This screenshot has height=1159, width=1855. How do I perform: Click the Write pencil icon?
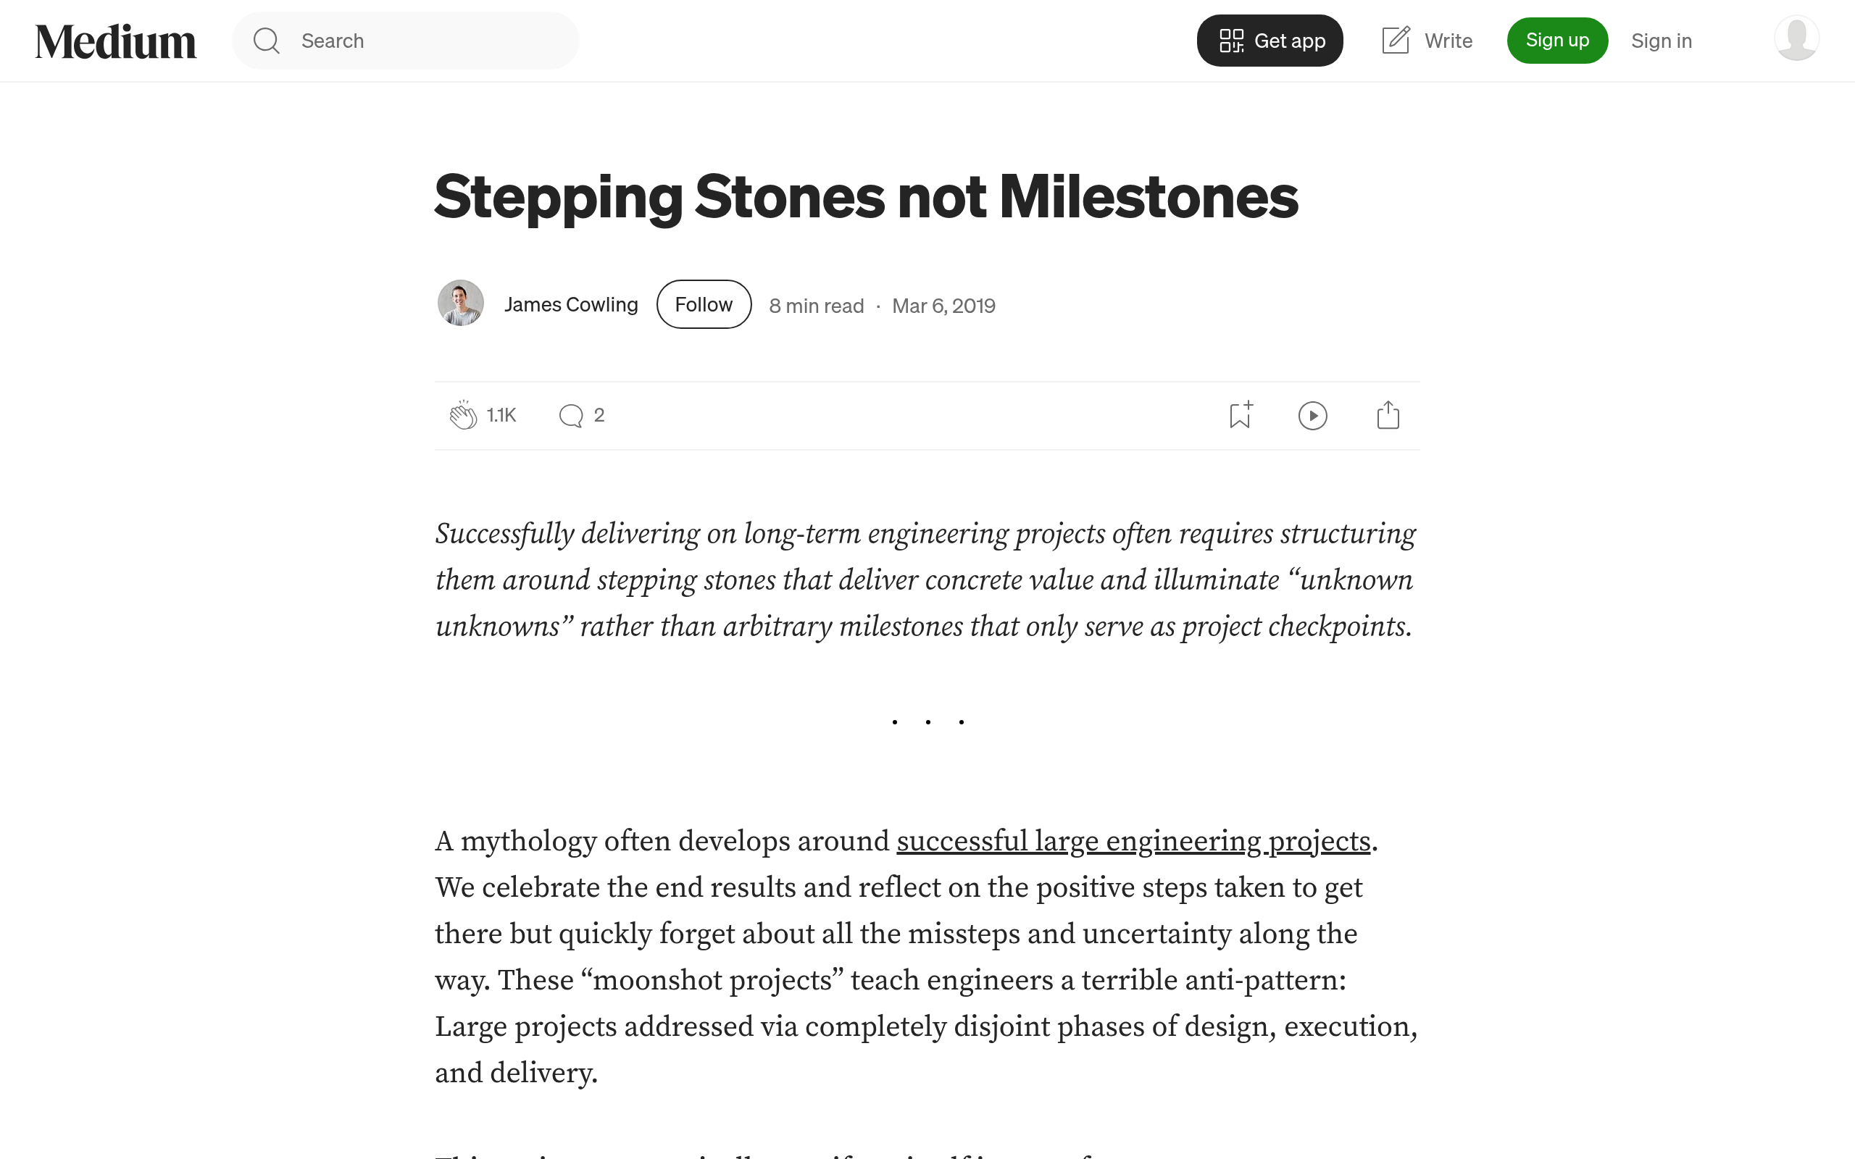[1395, 41]
